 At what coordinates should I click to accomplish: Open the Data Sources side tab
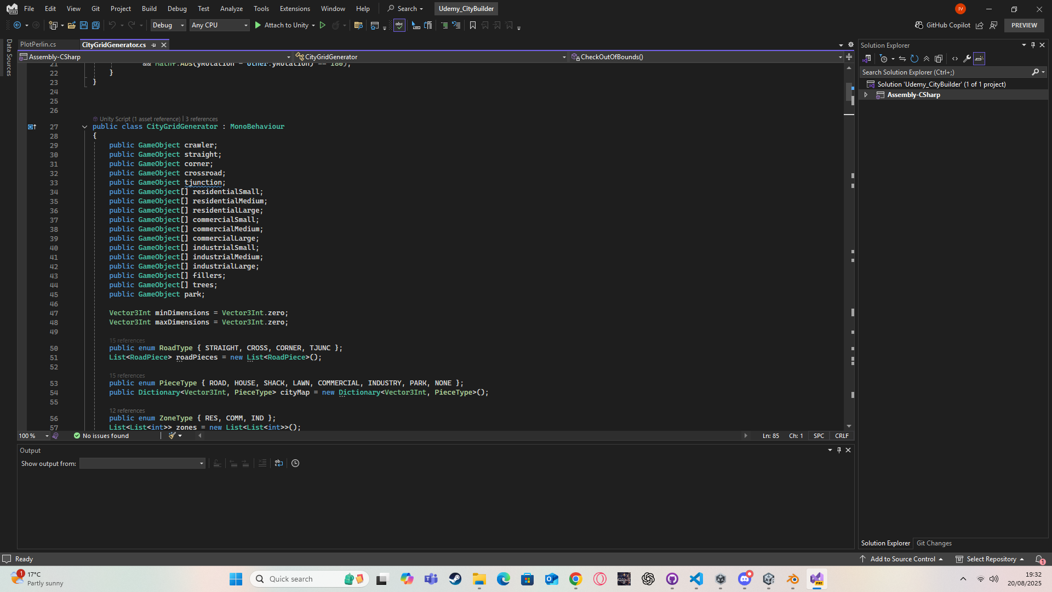click(x=9, y=57)
